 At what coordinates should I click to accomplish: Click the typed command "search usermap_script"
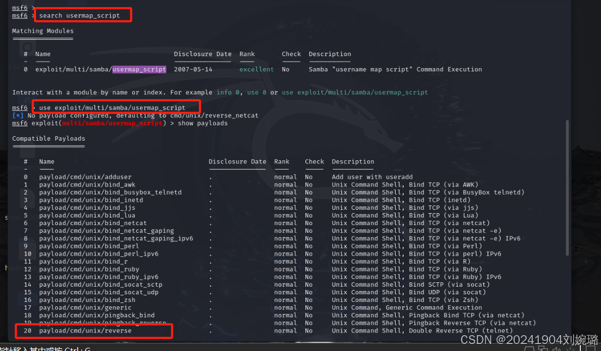(x=79, y=16)
